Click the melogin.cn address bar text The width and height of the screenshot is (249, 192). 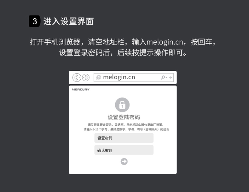[119, 77]
